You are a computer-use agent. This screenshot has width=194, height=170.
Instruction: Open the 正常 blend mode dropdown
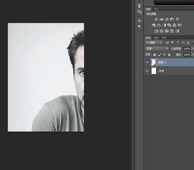coord(157,49)
